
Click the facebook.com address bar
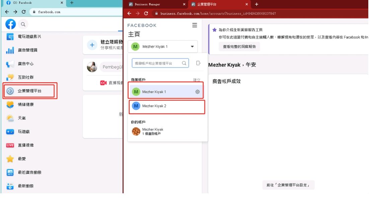coord(76,12)
